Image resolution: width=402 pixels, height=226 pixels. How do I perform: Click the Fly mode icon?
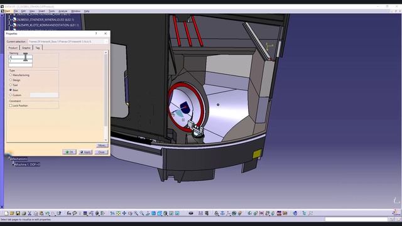[112, 213]
